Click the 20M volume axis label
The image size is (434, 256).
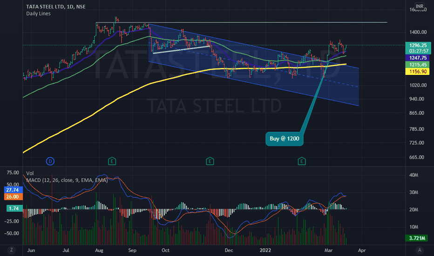click(x=414, y=209)
